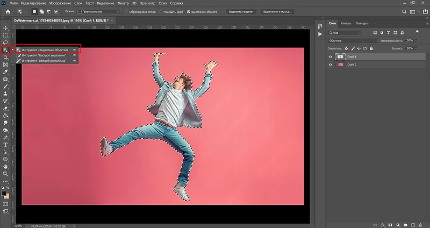430x228 pixels.
Task: Click the add layer mask icon
Action: tap(391, 225)
